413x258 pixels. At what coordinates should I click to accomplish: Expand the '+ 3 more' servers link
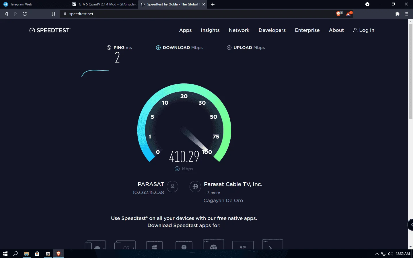(x=212, y=193)
